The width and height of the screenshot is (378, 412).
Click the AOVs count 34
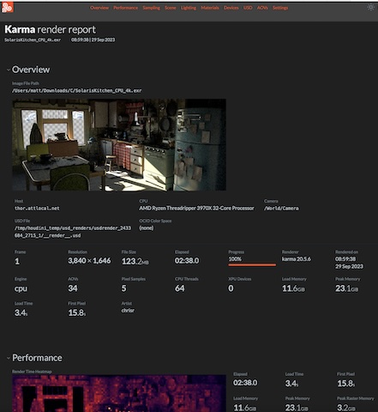point(73,288)
